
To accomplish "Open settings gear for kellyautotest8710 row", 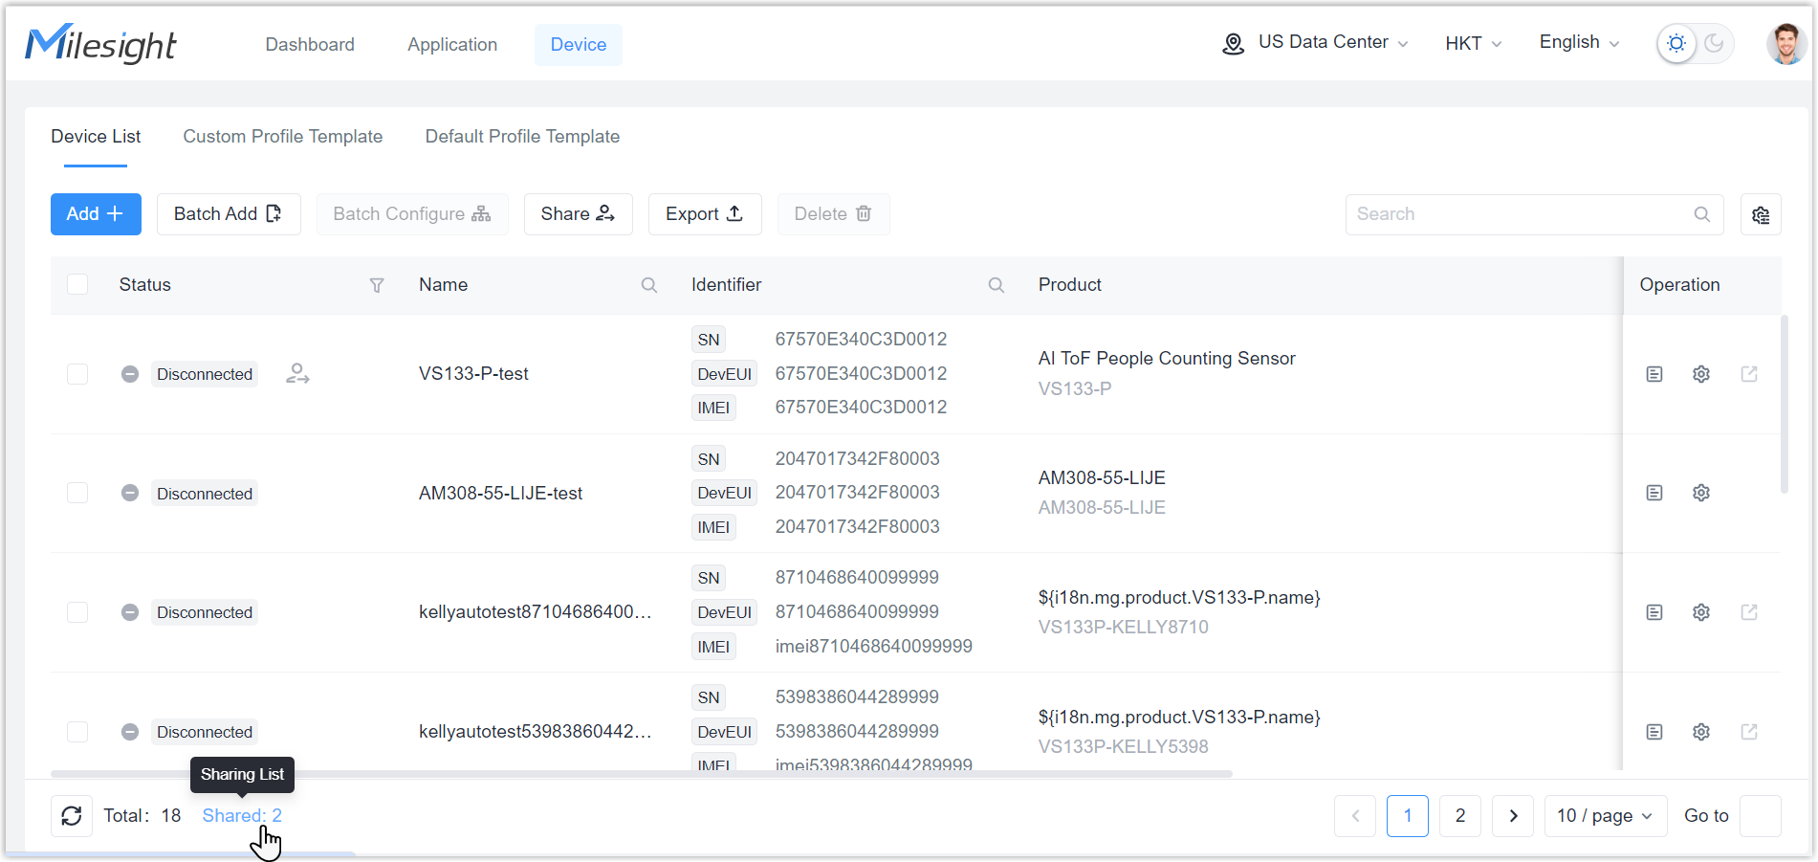I will tap(1701, 612).
